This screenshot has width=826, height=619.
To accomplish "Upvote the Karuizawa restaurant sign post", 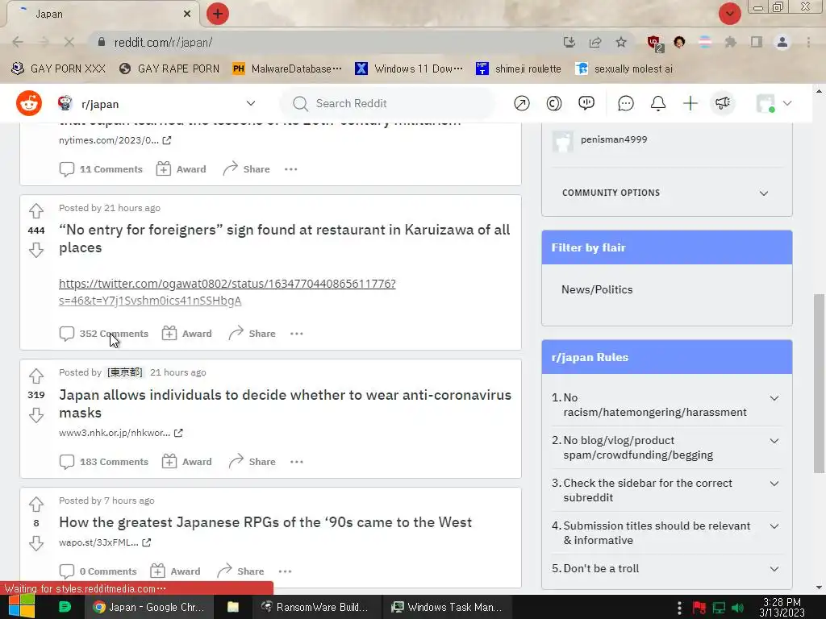I will (35, 210).
